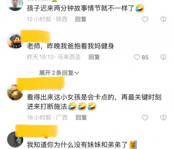Open the man's photo avatar at top
Image resolution: width=174 pixels, height=149 pixels.
pos(15,4)
